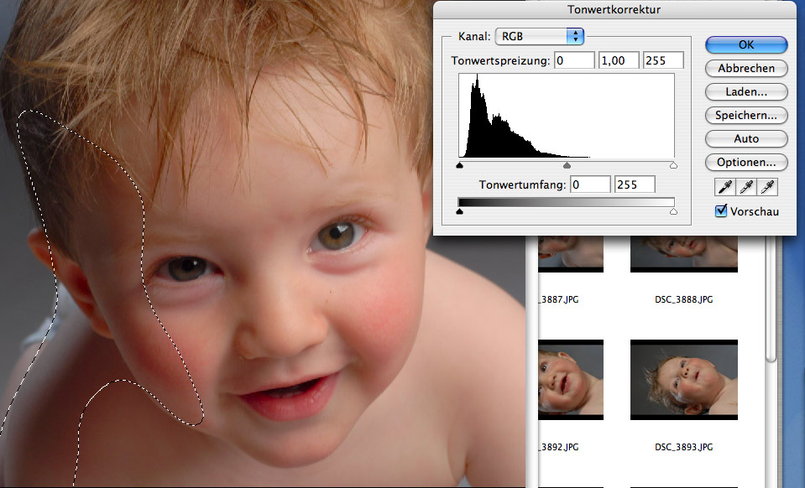
Task: Click the Laden... button
Action: point(746,91)
